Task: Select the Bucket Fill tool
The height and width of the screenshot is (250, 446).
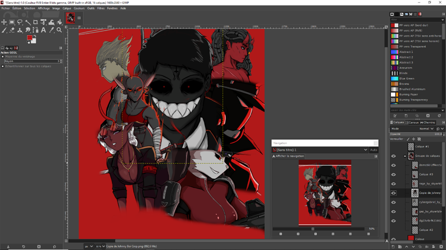Action: click(x=59, y=22)
